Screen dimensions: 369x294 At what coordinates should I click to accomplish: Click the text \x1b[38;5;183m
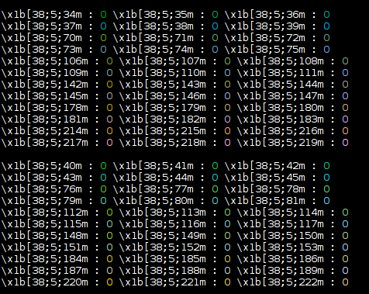(281, 119)
